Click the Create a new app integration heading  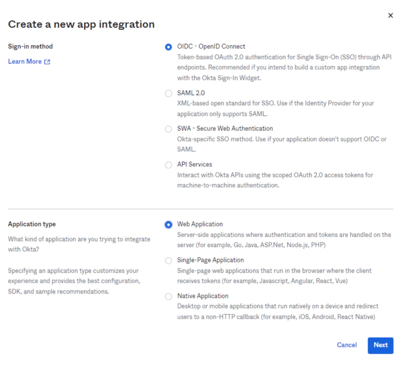pos(81,24)
